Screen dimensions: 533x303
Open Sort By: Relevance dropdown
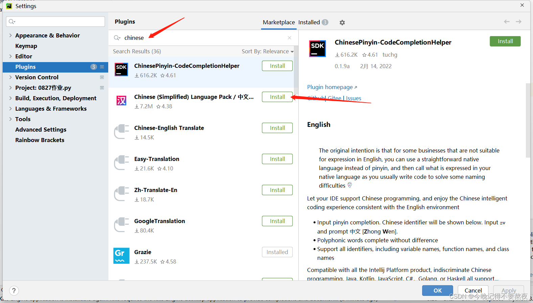[268, 51]
